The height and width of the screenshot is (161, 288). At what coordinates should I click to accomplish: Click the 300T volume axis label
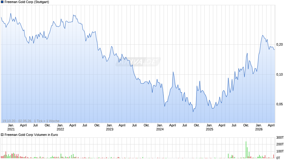pos(280,137)
